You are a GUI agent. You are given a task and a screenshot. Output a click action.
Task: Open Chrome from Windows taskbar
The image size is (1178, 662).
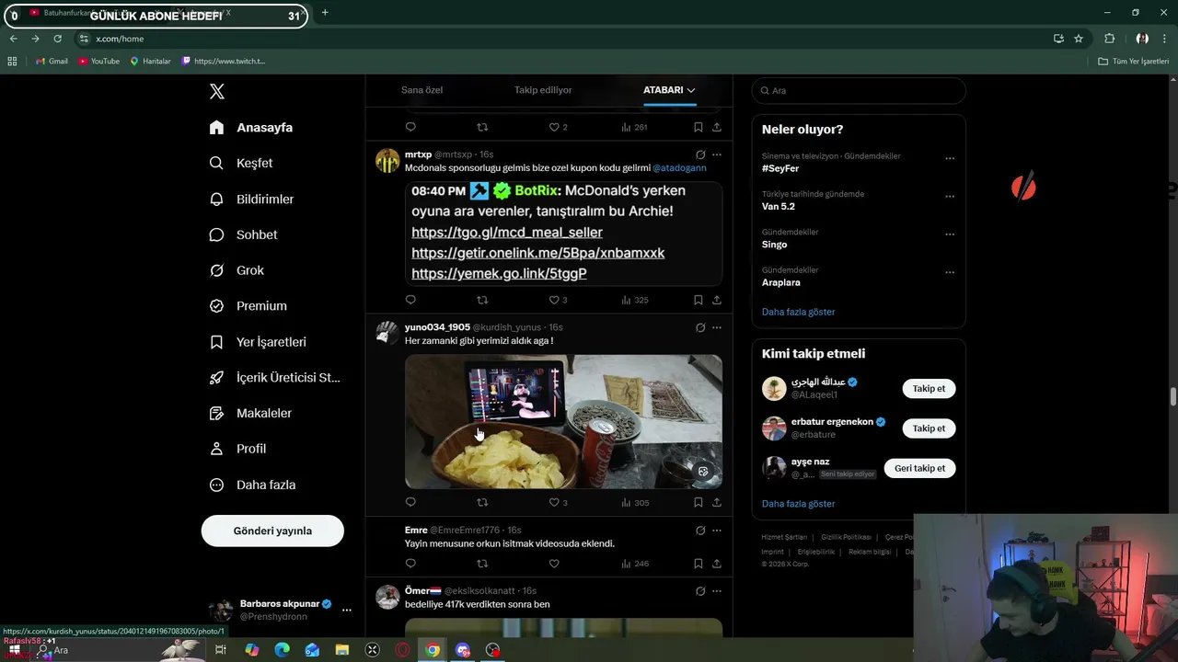[433, 650]
